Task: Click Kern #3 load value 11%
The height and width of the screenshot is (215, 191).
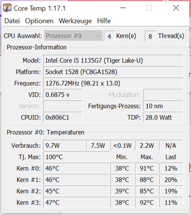Action: click(x=171, y=202)
